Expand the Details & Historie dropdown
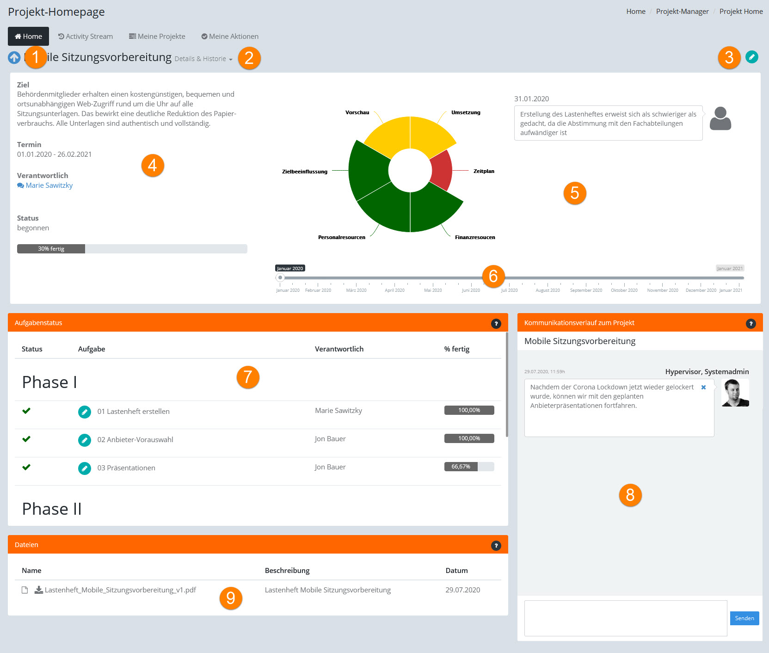769x653 pixels. [203, 59]
